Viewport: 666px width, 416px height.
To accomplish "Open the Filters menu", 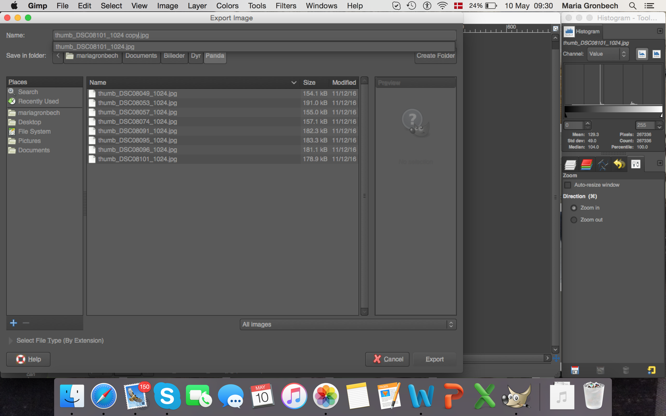I will pyautogui.click(x=286, y=6).
